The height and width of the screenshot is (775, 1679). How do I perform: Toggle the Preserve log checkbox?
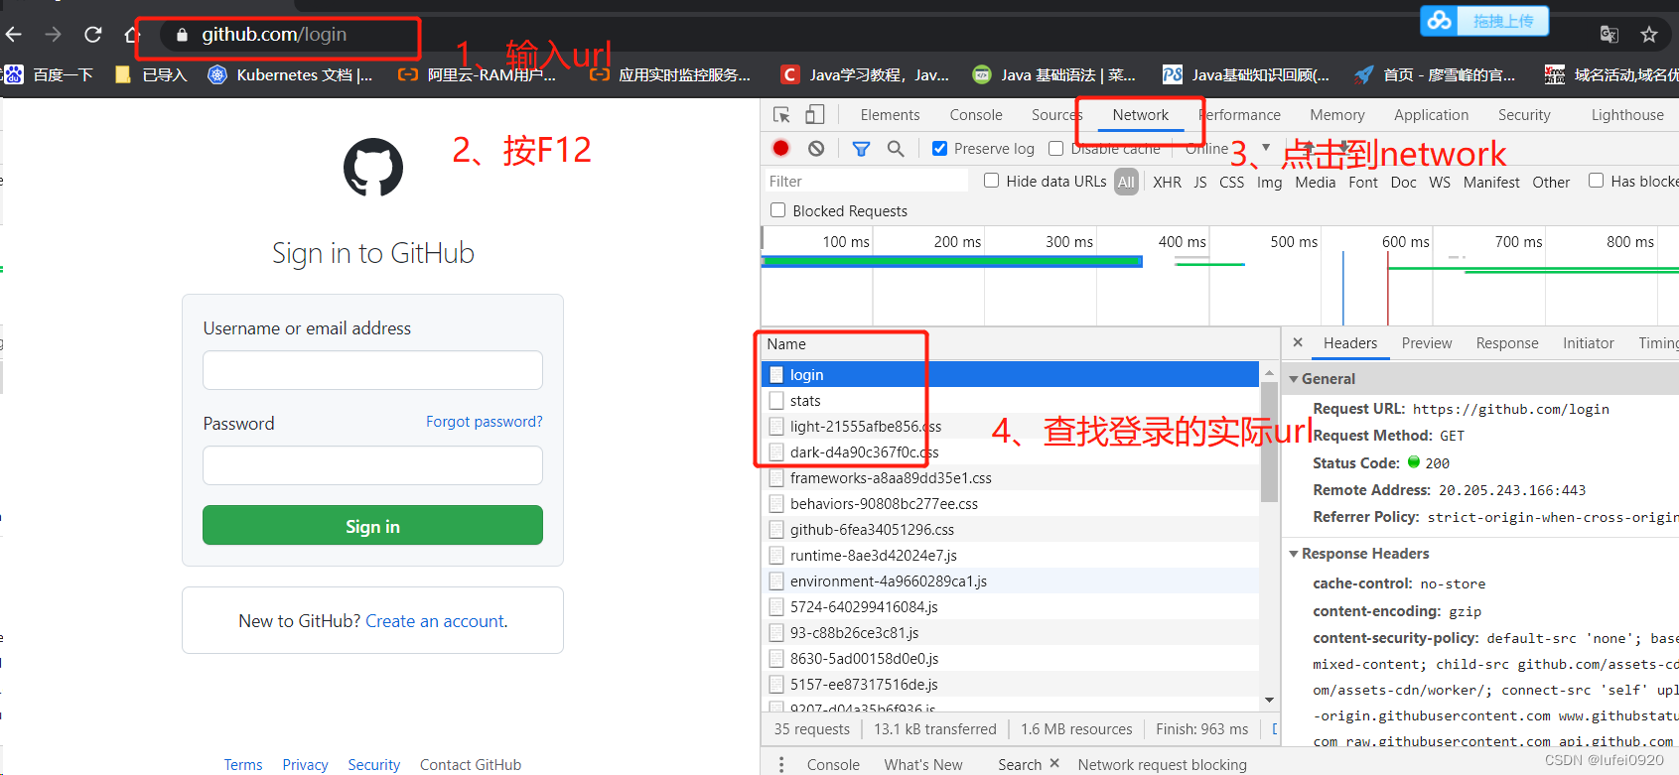(939, 148)
